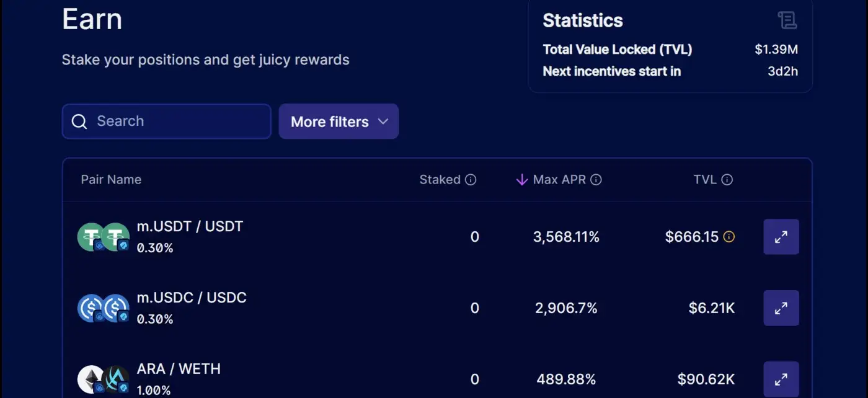Click the Pair Name column header

(111, 180)
